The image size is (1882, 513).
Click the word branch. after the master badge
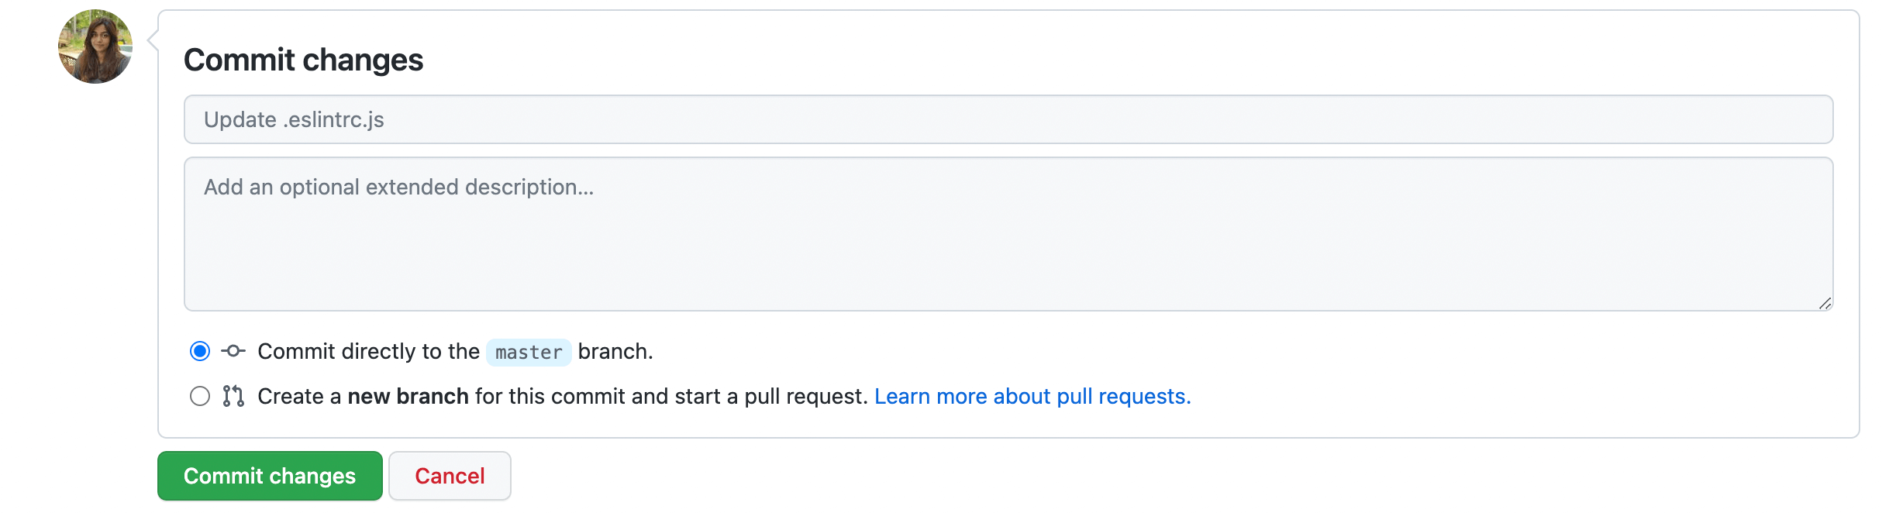pos(615,351)
